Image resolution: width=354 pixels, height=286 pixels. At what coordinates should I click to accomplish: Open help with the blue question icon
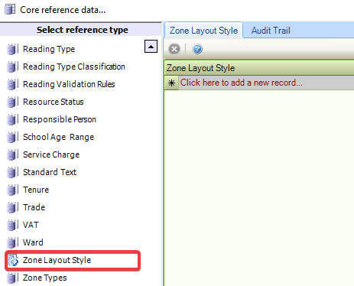tap(197, 49)
